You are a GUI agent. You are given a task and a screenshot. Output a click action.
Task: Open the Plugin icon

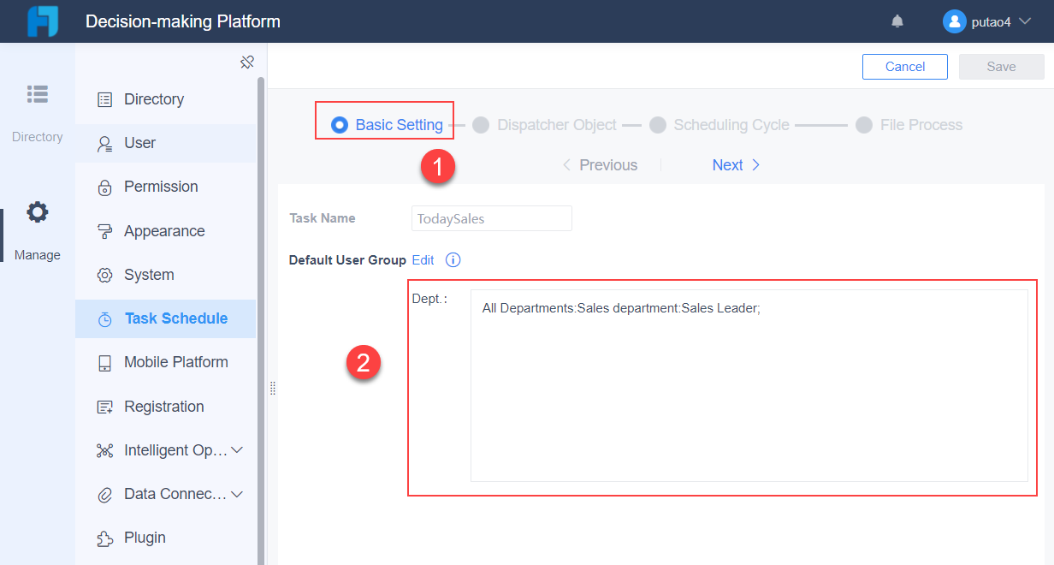point(104,537)
